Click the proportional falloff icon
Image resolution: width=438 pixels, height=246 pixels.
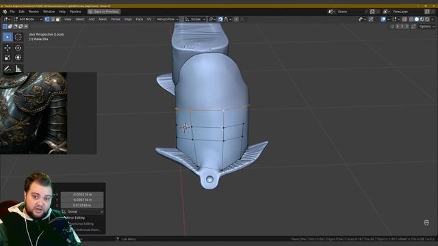click(x=242, y=19)
